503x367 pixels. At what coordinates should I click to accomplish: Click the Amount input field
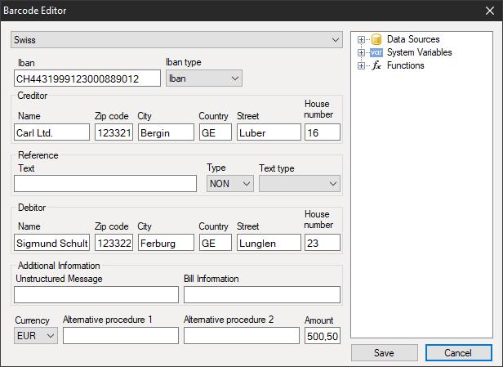click(322, 336)
